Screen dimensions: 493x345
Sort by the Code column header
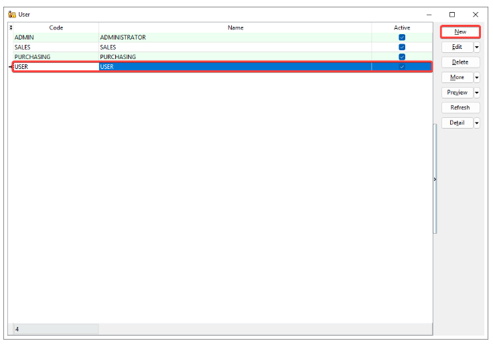tap(56, 28)
